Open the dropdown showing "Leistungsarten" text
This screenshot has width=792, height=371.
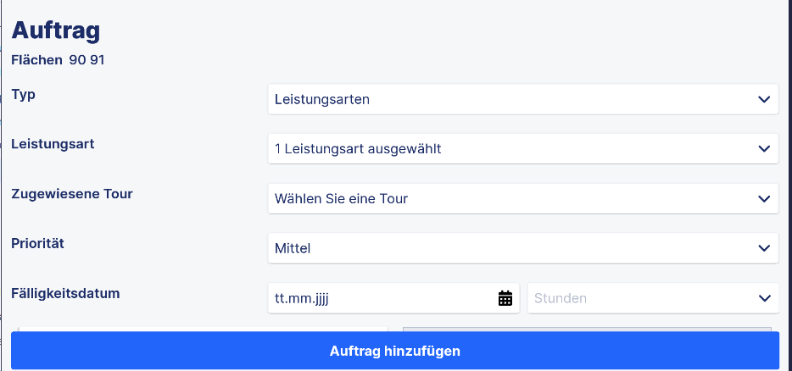click(x=523, y=99)
